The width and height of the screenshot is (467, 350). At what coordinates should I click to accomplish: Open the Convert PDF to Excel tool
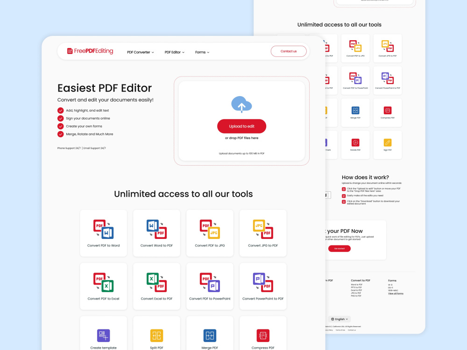(x=103, y=287)
